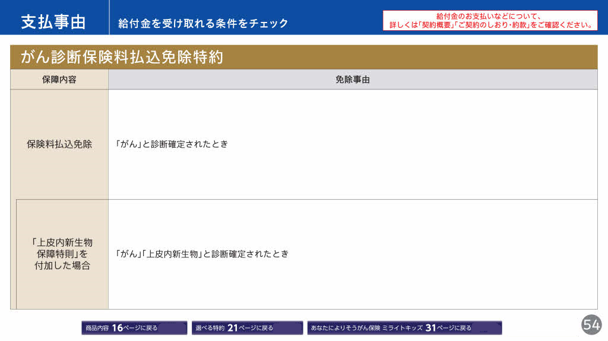Select the がん診断保険料払込免除特約 title text
The height and width of the screenshot is (341, 608).
tap(122, 57)
